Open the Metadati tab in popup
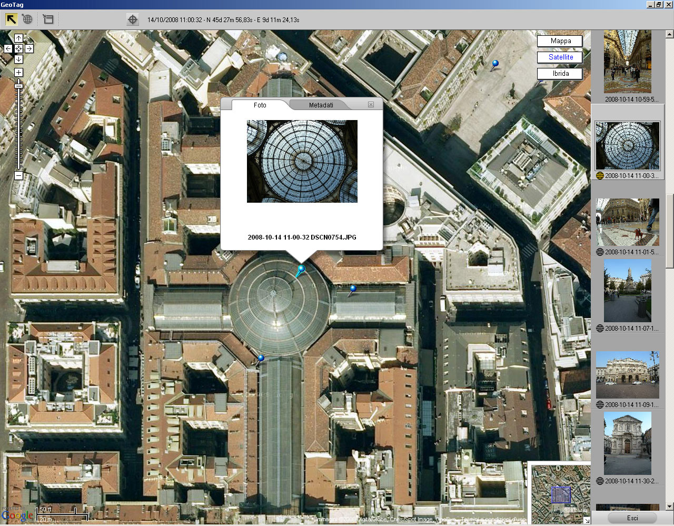The image size is (674, 526). [x=321, y=105]
